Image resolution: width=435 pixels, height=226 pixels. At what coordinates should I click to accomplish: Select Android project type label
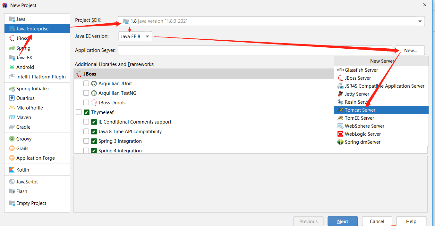coord(25,67)
